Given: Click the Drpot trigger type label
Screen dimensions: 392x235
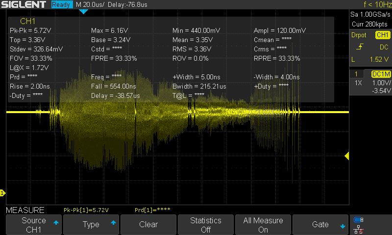Looking at the screenshot, I should point(359,35).
